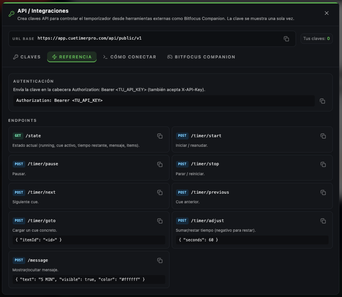Switch to Cómo conectar tab
The width and height of the screenshot is (342, 297).
click(130, 57)
